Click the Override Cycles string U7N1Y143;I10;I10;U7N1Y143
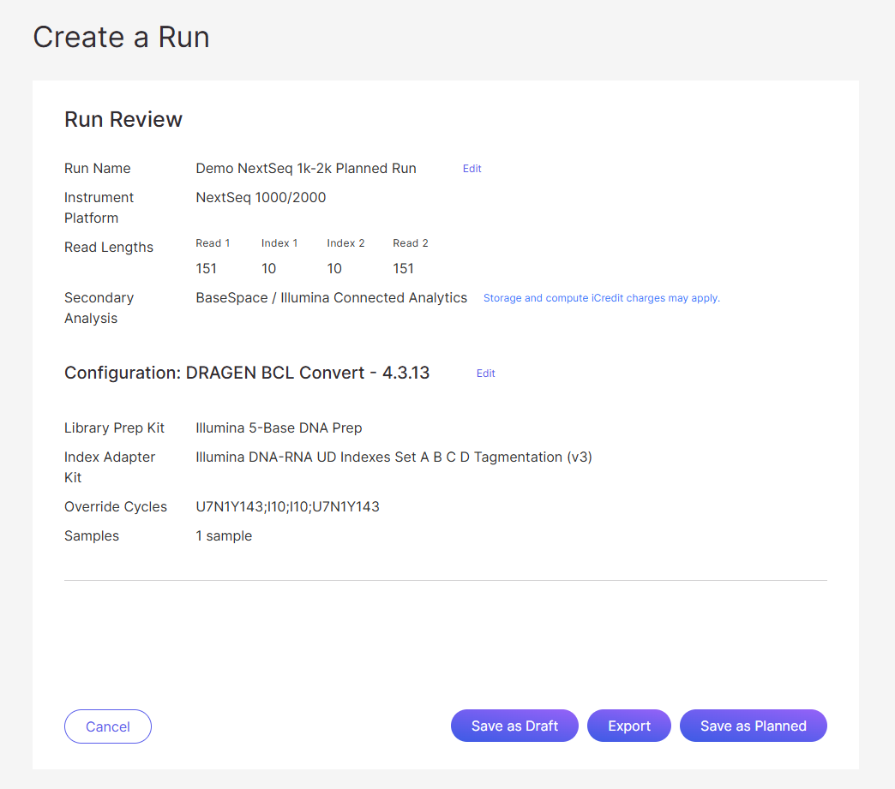The width and height of the screenshot is (895, 789). coord(287,507)
